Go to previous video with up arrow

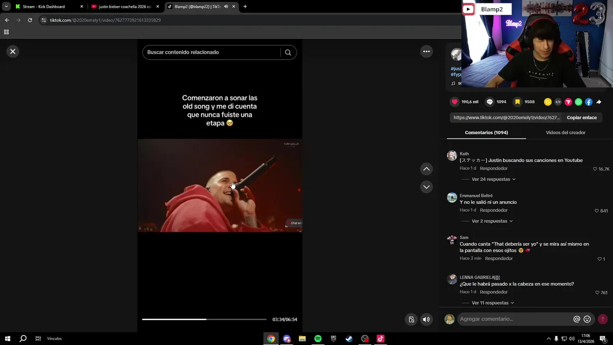426,169
